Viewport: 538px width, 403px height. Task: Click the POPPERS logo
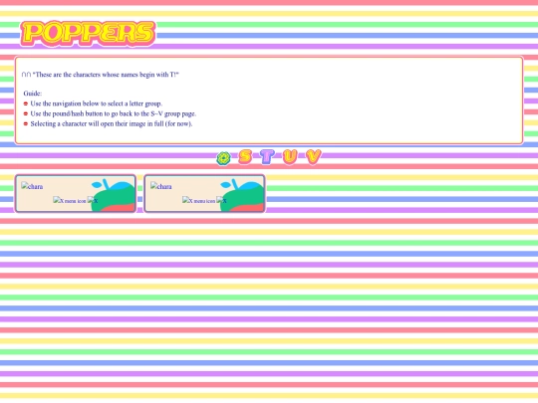[x=89, y=33]
